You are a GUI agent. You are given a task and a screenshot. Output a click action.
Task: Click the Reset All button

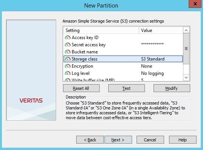(81, 88)
